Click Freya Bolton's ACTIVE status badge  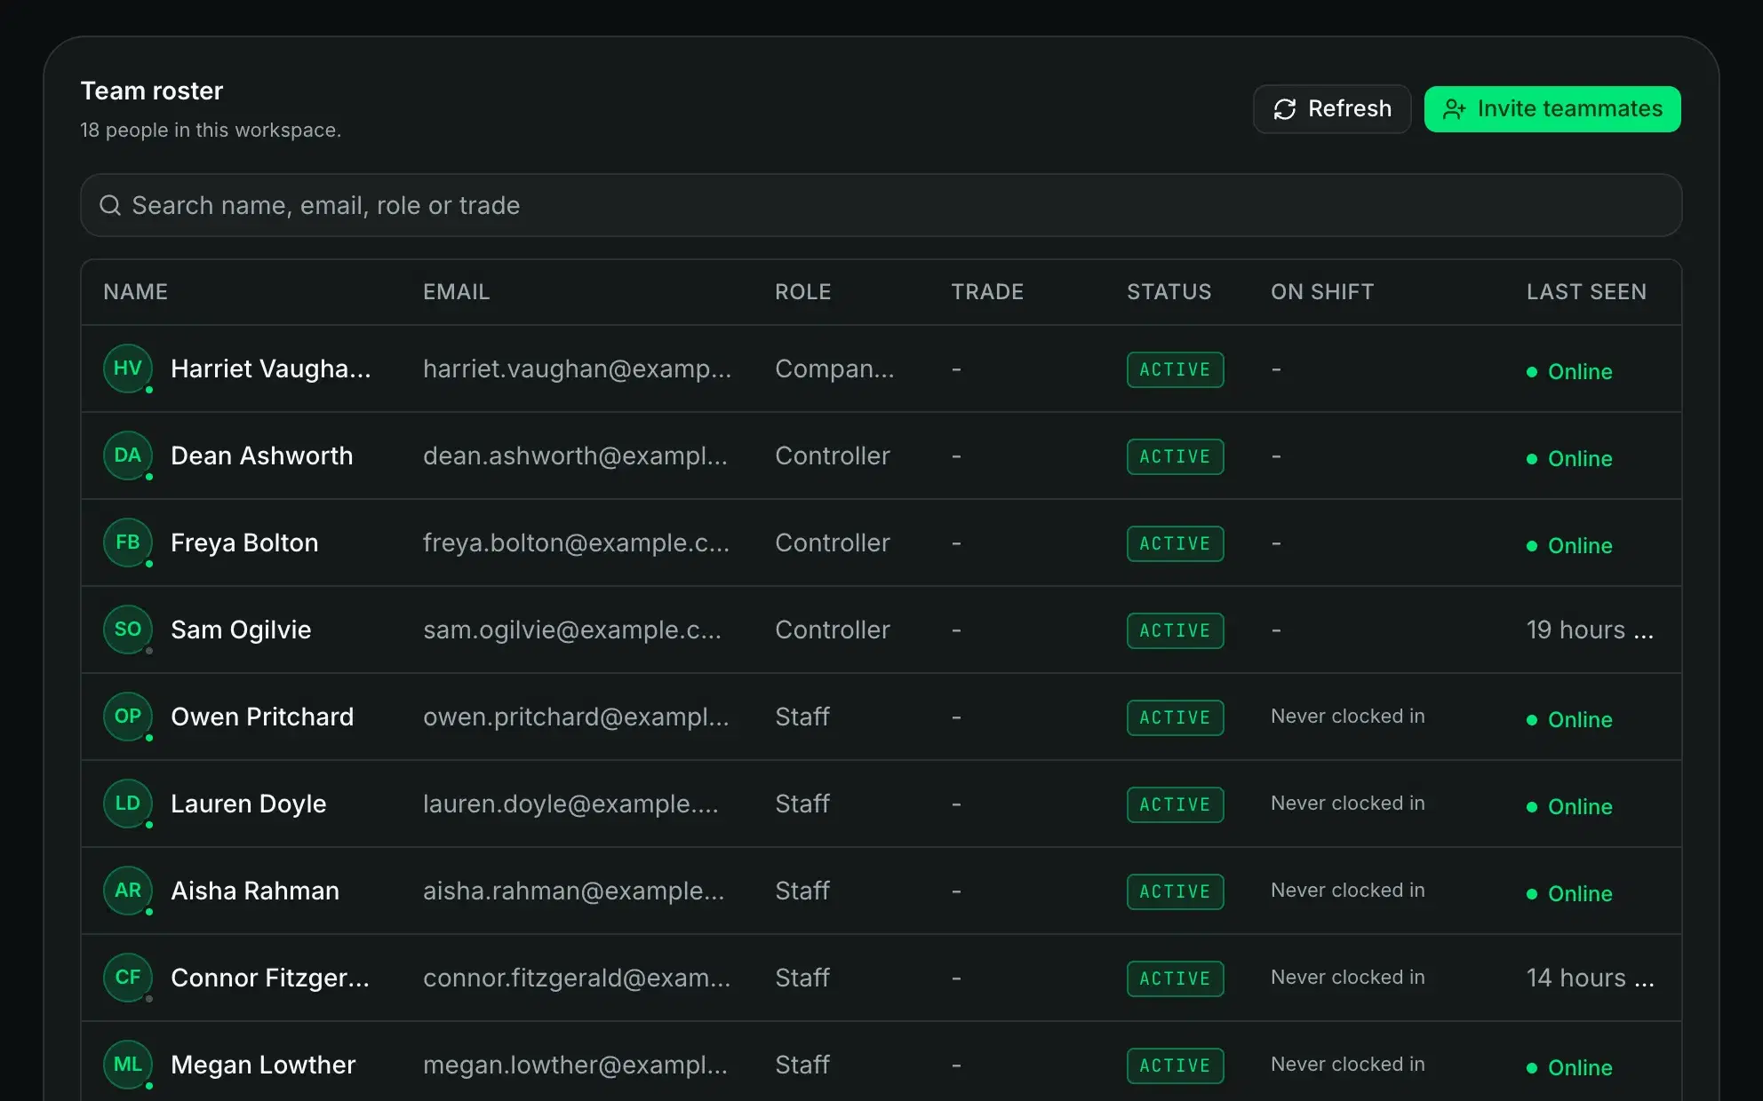click(x=1175, y=543)
